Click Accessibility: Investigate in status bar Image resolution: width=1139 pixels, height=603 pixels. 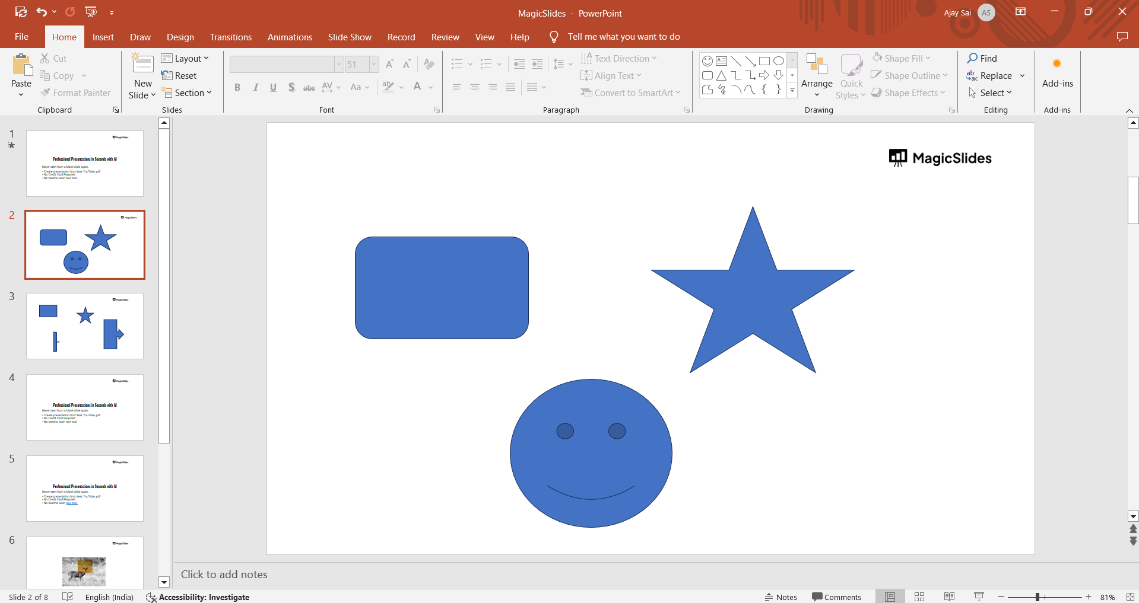coord(198,597)
